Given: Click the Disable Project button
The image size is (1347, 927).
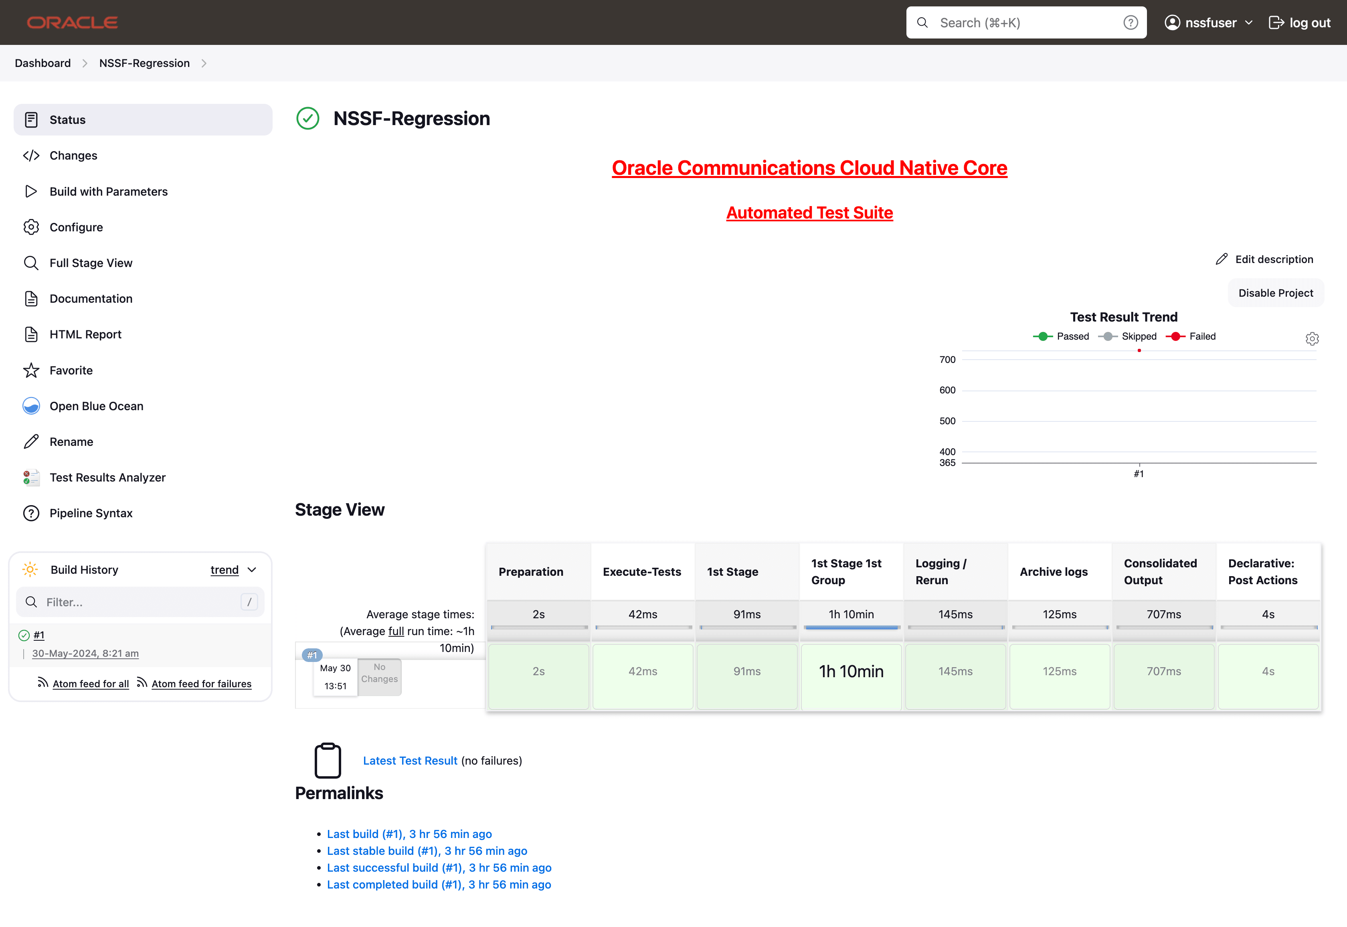Looking at the screenshot, I should coord(1275,293).
